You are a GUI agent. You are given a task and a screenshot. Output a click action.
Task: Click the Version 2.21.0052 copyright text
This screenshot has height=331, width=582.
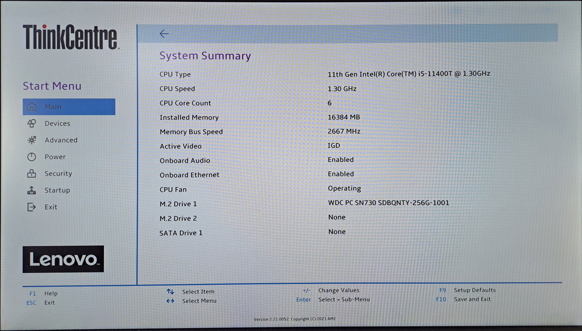click(295, 319)
